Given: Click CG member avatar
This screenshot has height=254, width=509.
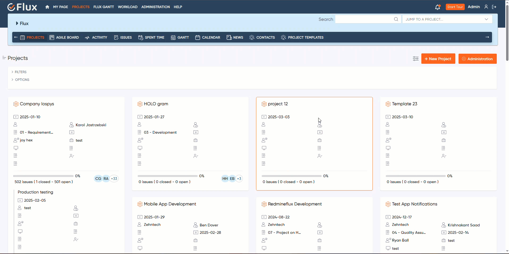Looking at the screenshot, I should coord(98,179).
